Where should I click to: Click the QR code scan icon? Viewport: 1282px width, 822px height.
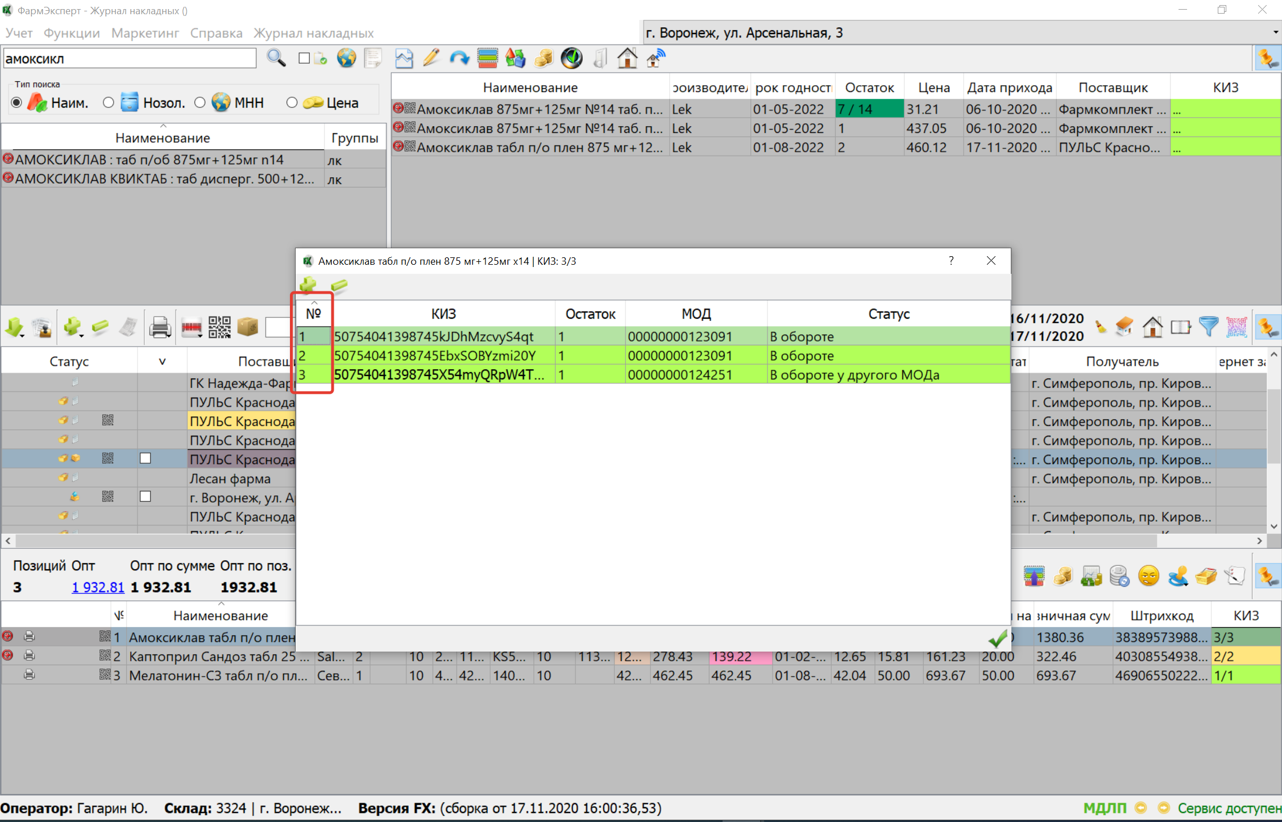pyautogui.click(x=219, y=328)
